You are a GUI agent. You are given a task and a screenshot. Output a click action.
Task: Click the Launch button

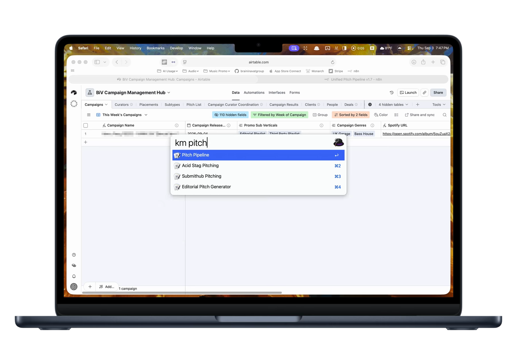[x=408, y=92]
